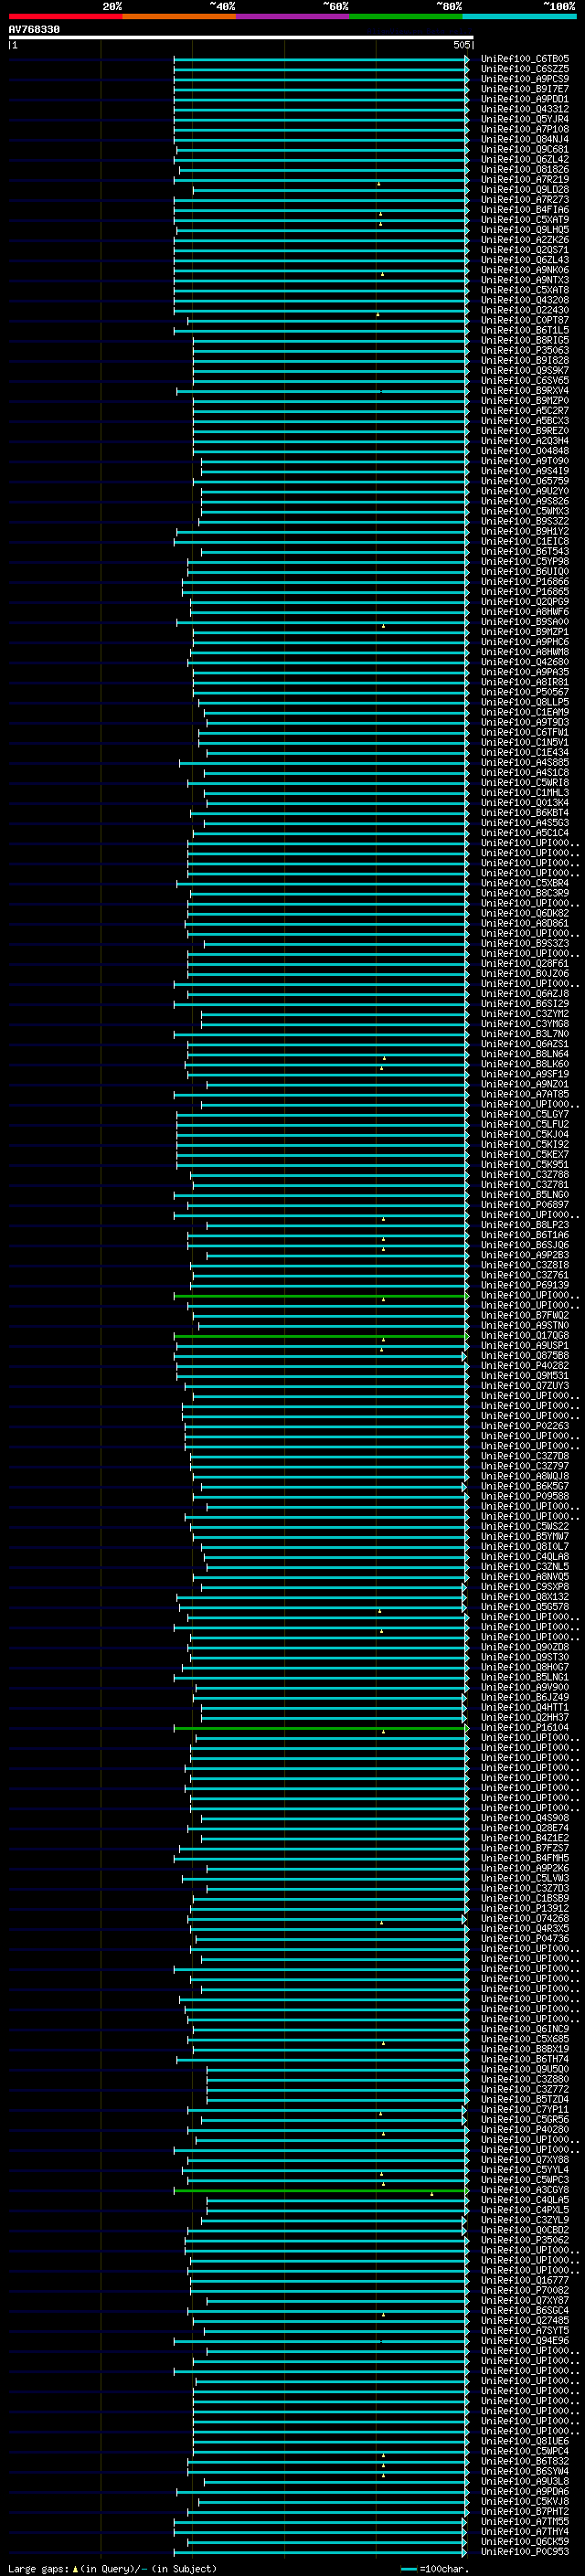Select the UniRef100_Q16777 label
The width and height of the screenshot is (585, 2576).
tap(524, 2281)
